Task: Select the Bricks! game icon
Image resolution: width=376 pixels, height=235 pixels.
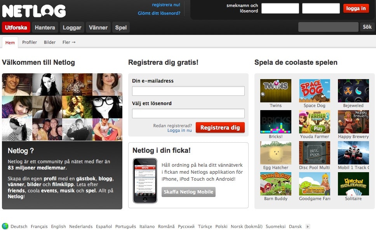Action: pos(275,121)
